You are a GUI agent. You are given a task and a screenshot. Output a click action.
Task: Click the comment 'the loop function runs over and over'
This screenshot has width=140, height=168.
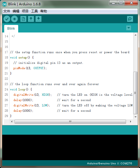(x=45, y=84)
